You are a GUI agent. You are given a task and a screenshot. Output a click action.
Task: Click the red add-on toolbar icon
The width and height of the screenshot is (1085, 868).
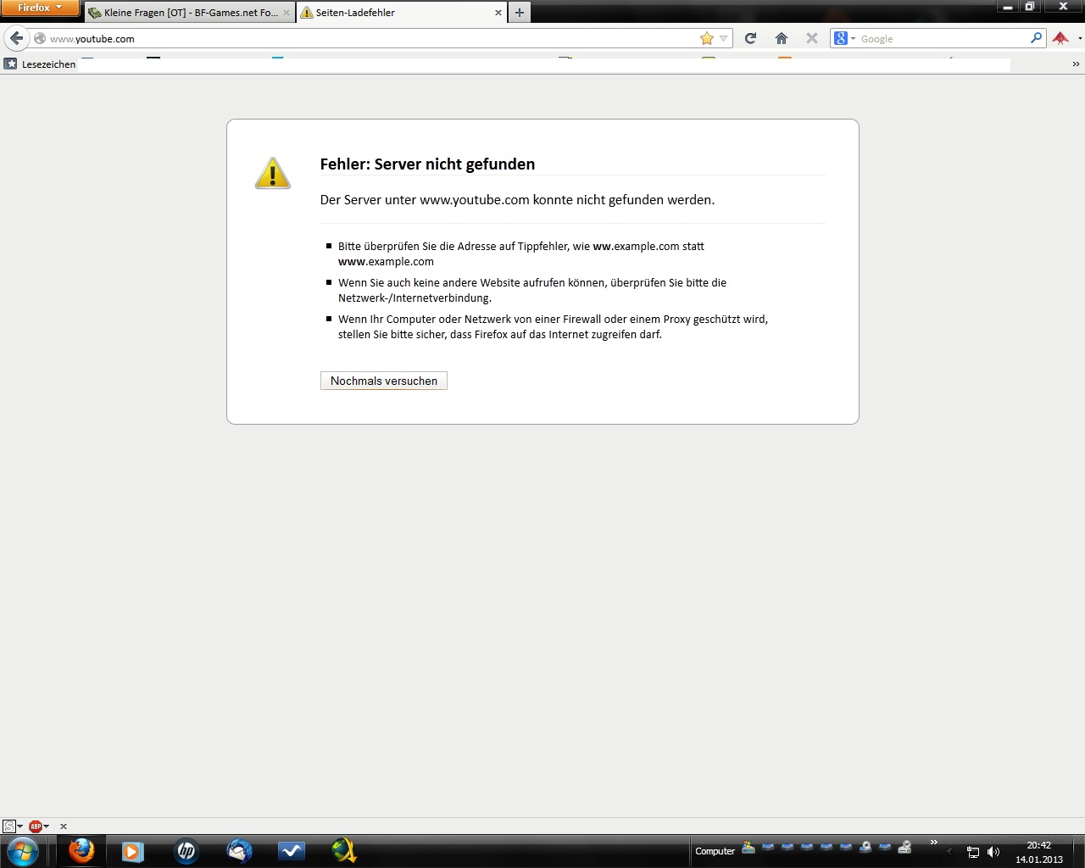[x=1060, y=38]
